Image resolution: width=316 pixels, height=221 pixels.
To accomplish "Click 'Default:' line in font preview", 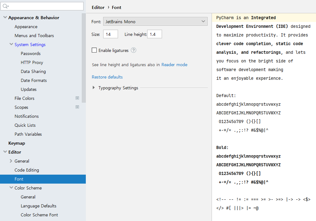I will 226,96.
